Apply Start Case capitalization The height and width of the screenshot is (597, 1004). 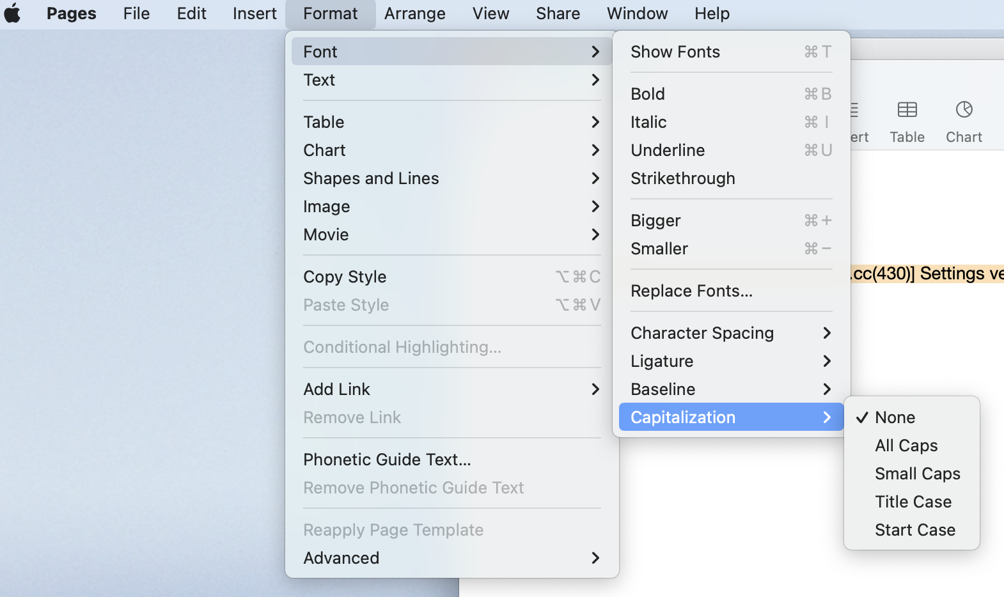coord(914,530)
